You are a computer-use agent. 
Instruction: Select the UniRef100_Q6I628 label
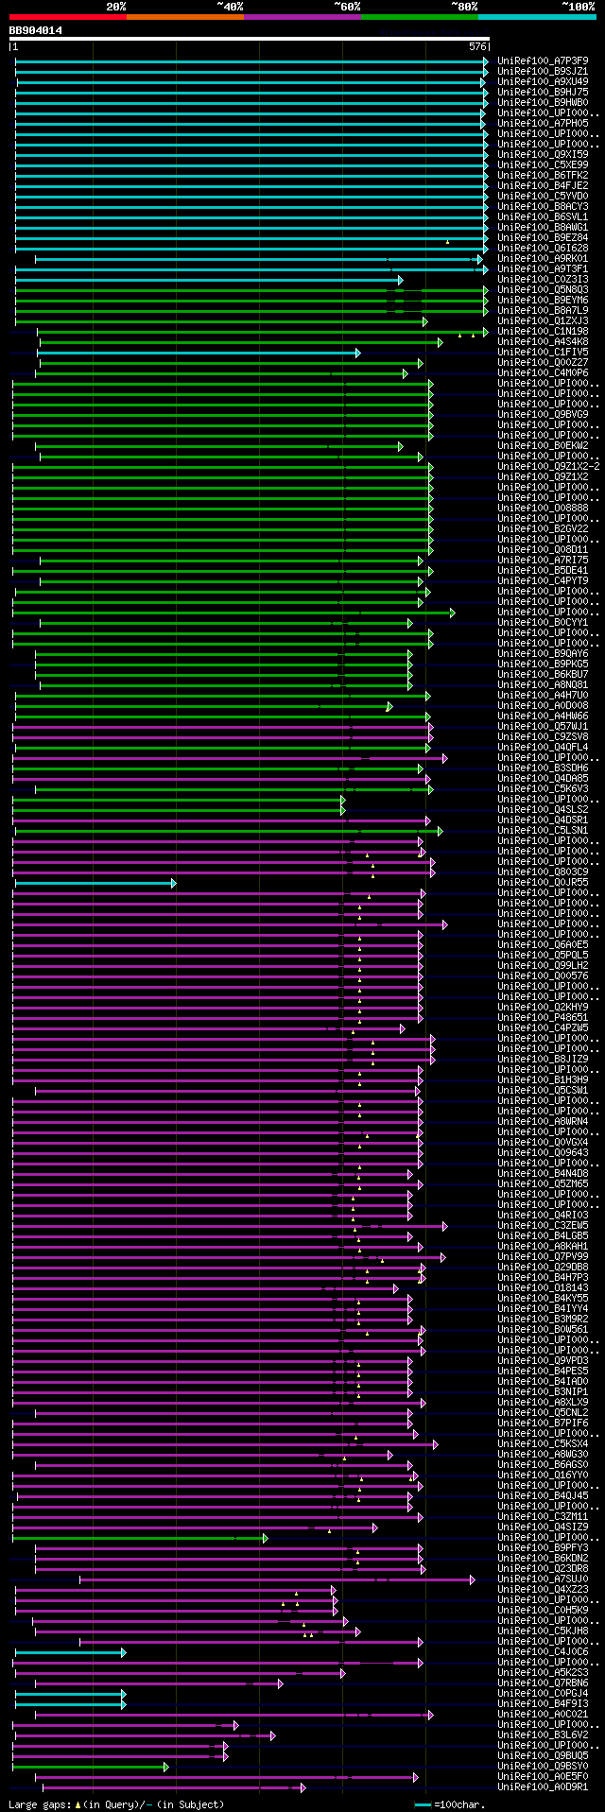coord(543,248)
